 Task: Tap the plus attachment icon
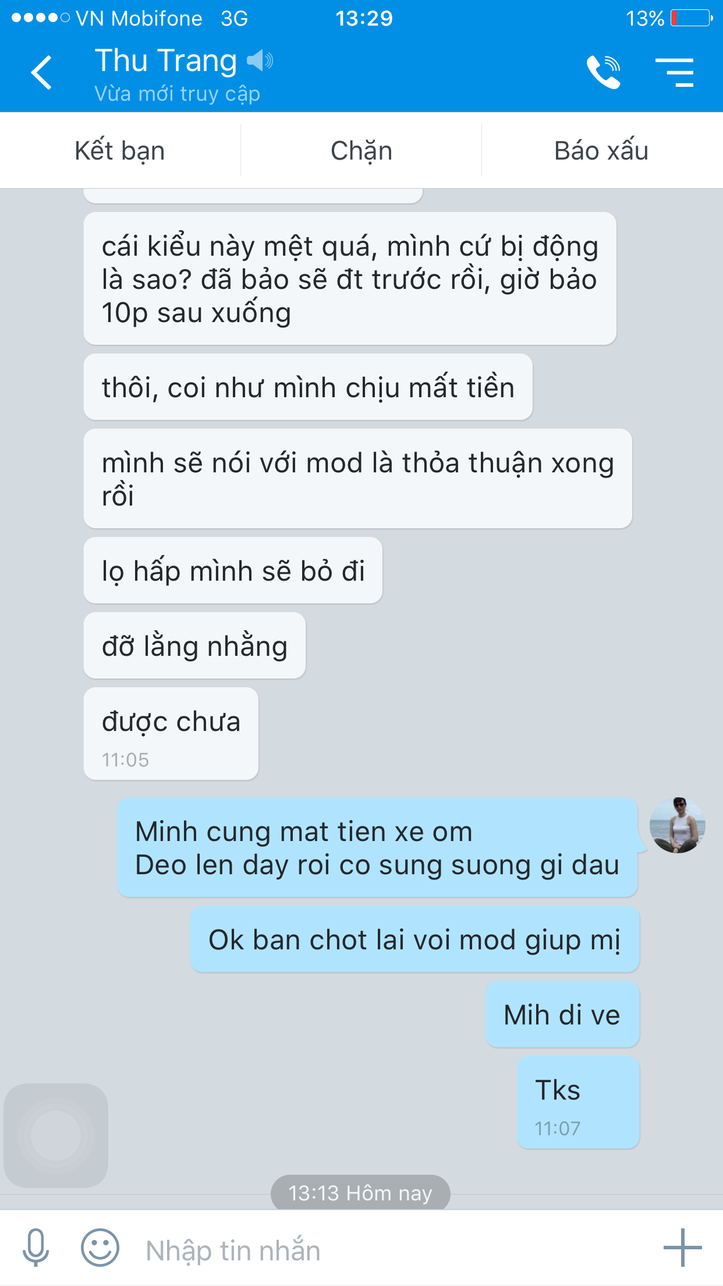click(x=682, y=1248)
